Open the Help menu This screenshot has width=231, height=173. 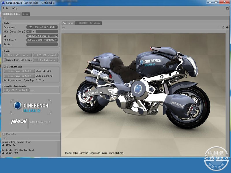pyautogui.click(x=14, y=8)
